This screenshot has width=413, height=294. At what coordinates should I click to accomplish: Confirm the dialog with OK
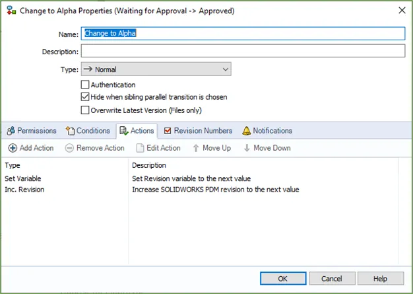tap(283, 278)
